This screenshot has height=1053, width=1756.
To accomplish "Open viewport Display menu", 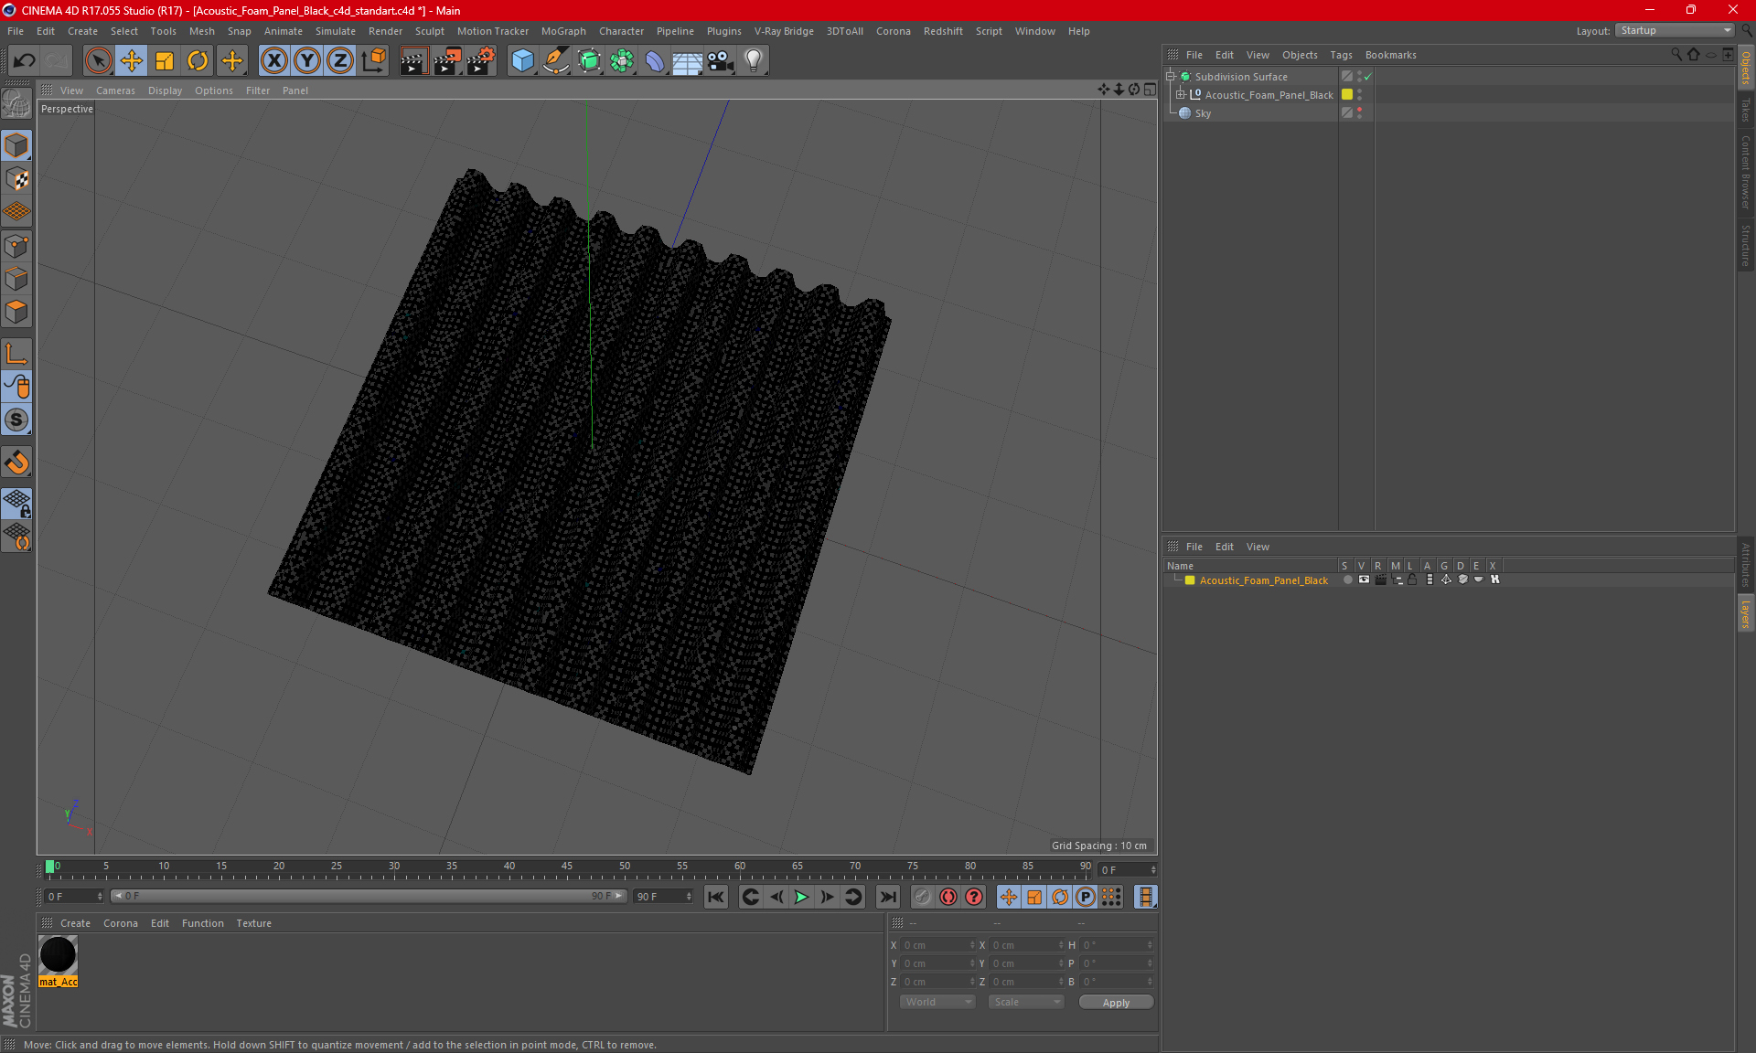I will [165, 90].
